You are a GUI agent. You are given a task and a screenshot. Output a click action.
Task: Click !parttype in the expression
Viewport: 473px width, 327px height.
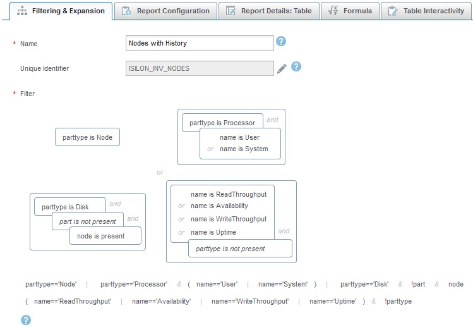coord(398,301)
